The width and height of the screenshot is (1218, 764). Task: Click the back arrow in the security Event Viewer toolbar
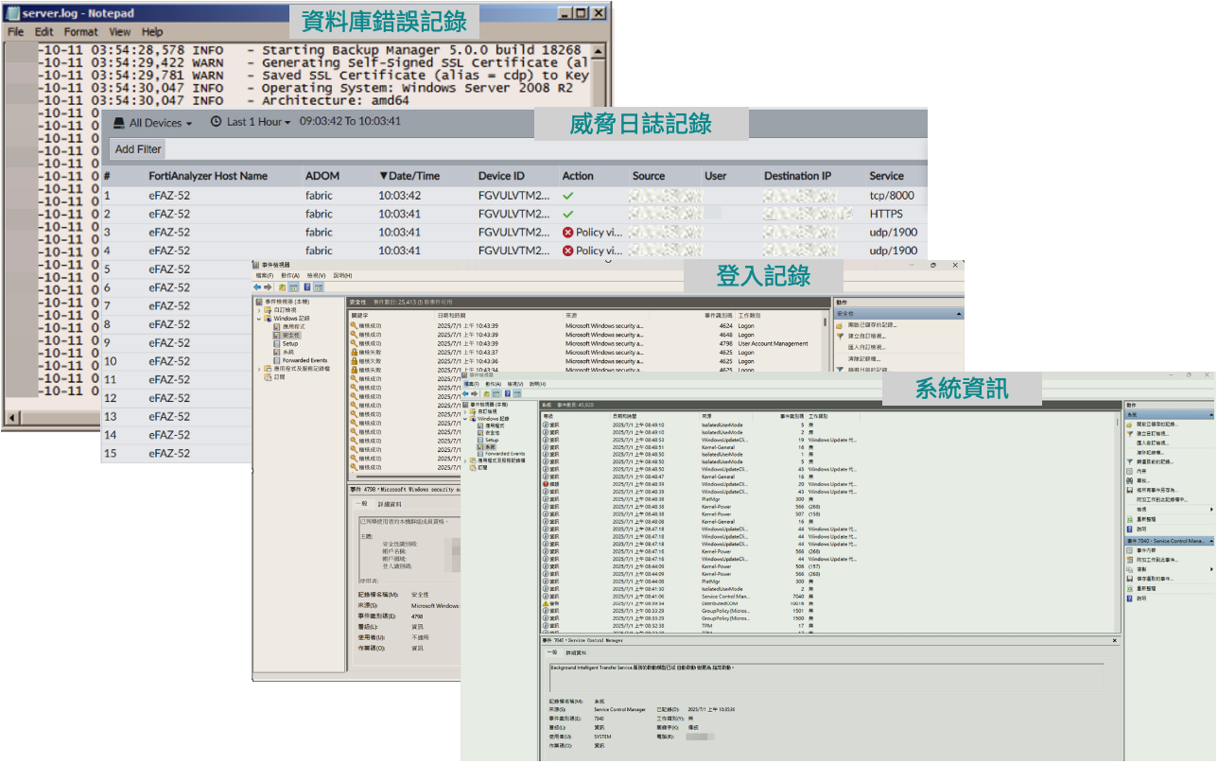257,286
